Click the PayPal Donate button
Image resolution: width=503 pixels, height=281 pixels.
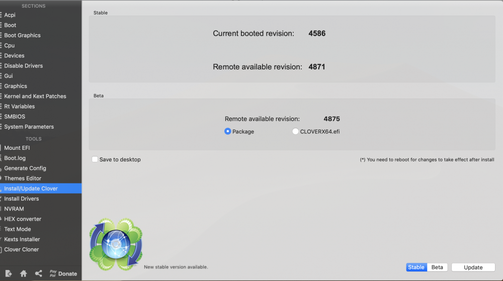63,273
